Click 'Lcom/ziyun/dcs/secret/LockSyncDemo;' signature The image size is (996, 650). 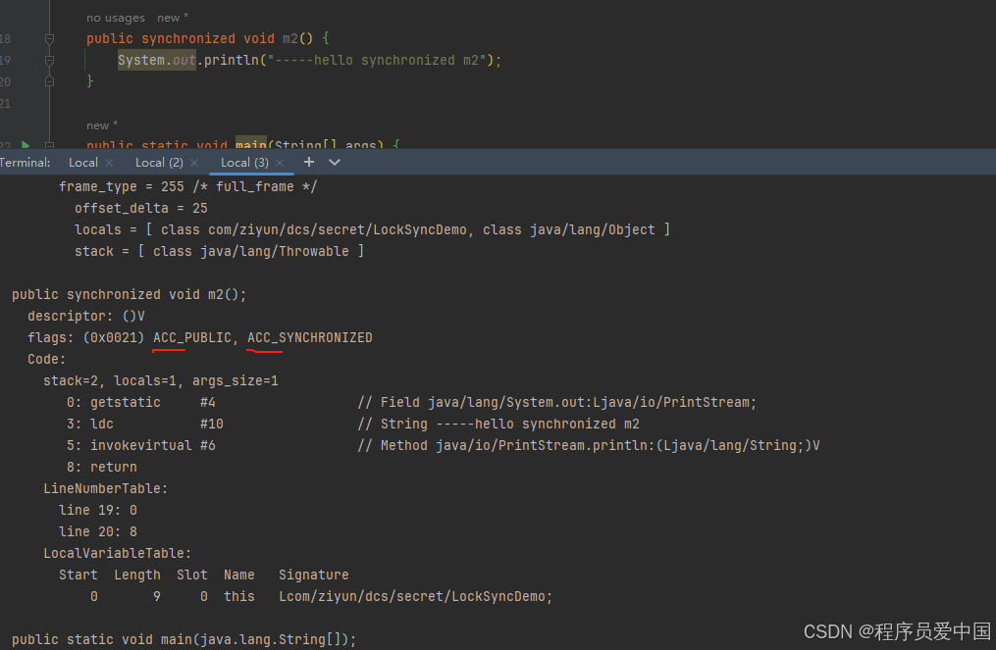(x=415, y=597)
